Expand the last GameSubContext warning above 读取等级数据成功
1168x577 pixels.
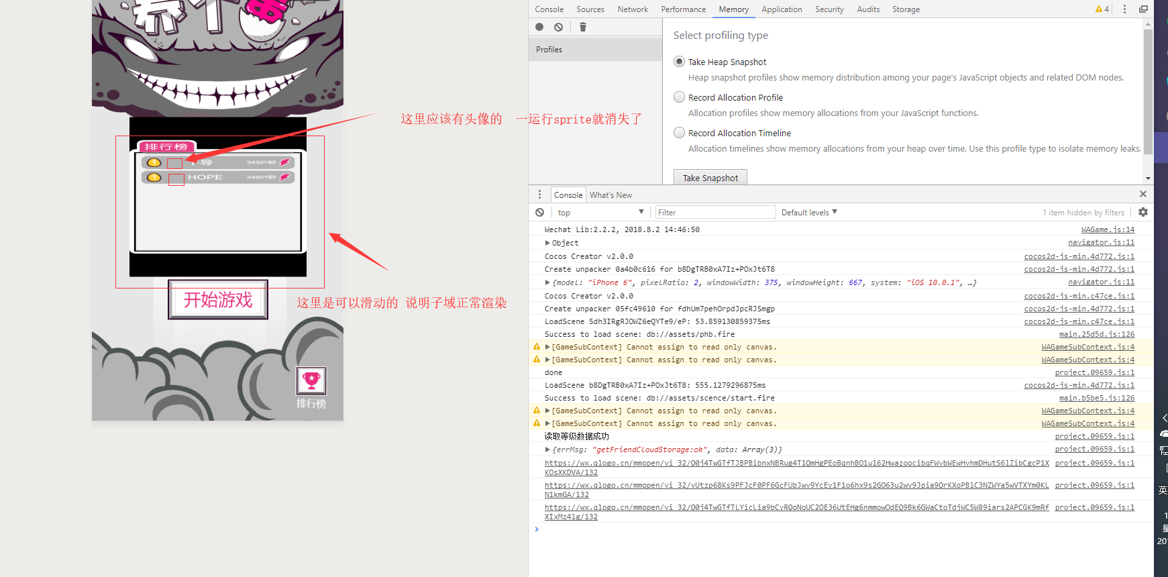pos(547,423)
